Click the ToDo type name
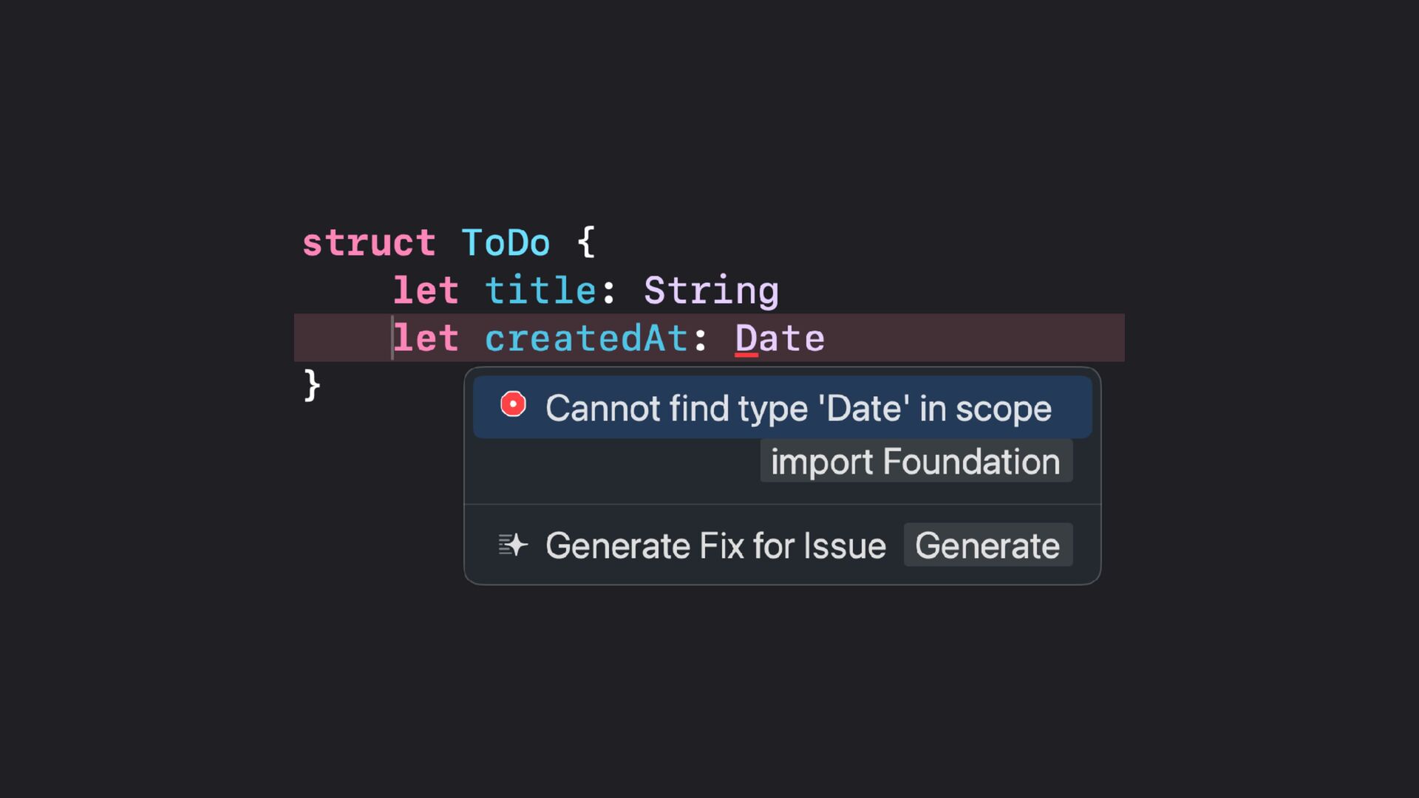 click(x=506, y=243)
